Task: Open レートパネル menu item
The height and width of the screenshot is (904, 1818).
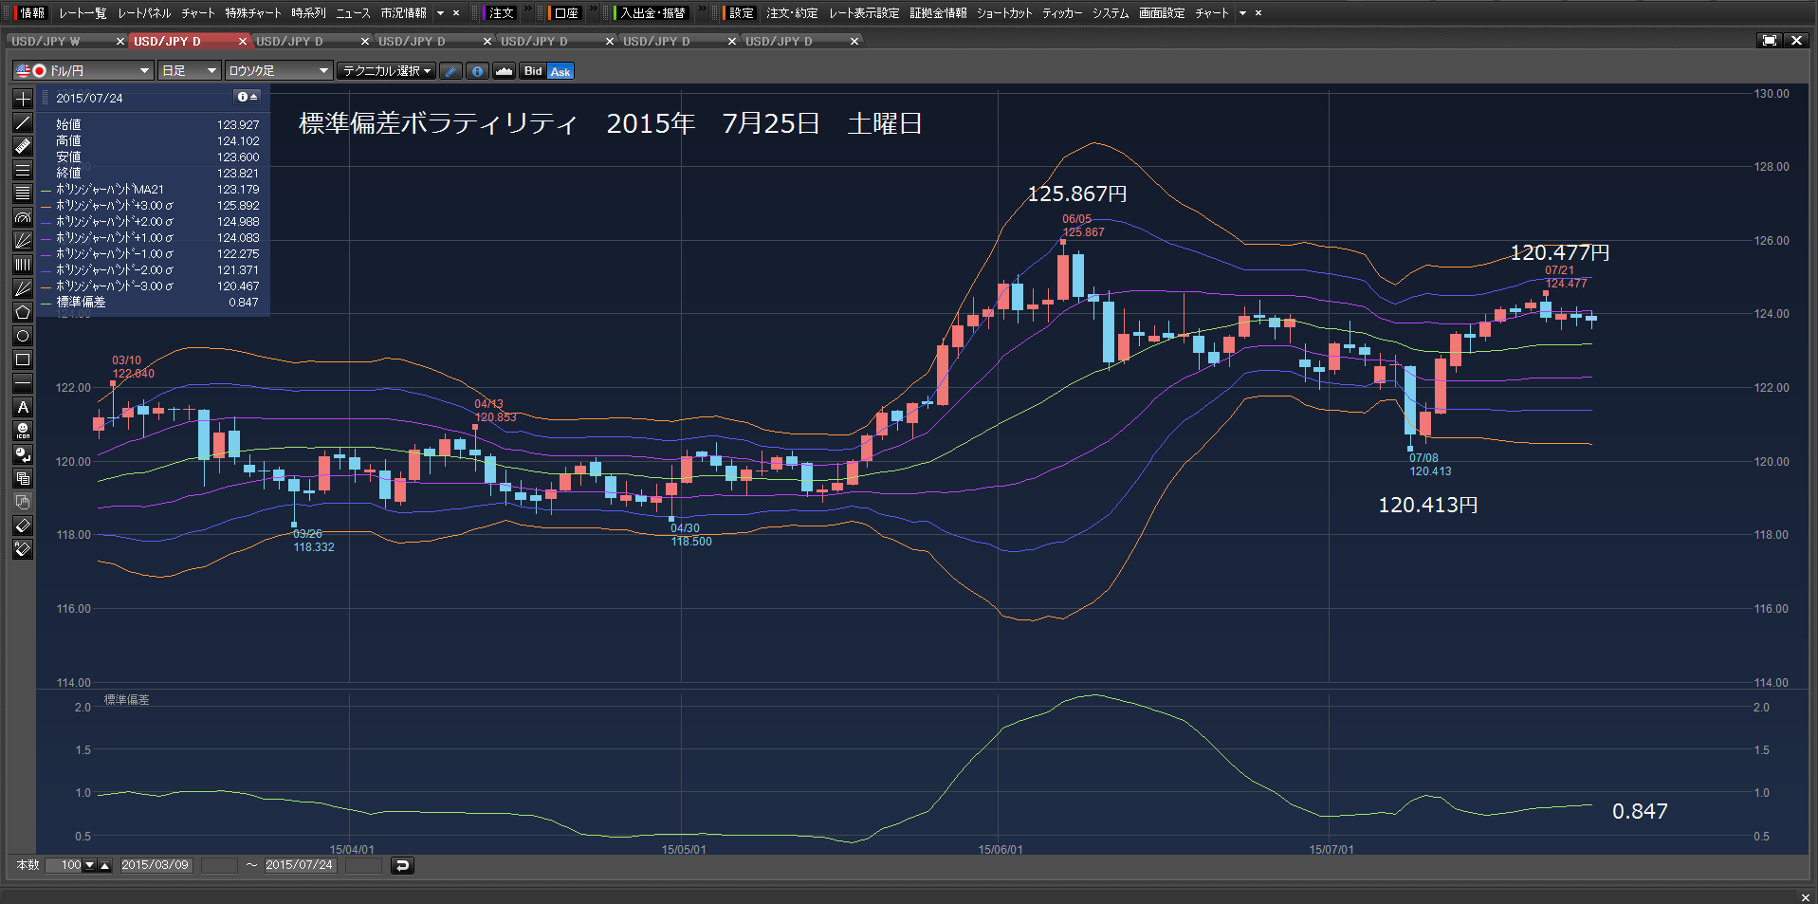Action: pyautogui.click(x=144, y=13)
